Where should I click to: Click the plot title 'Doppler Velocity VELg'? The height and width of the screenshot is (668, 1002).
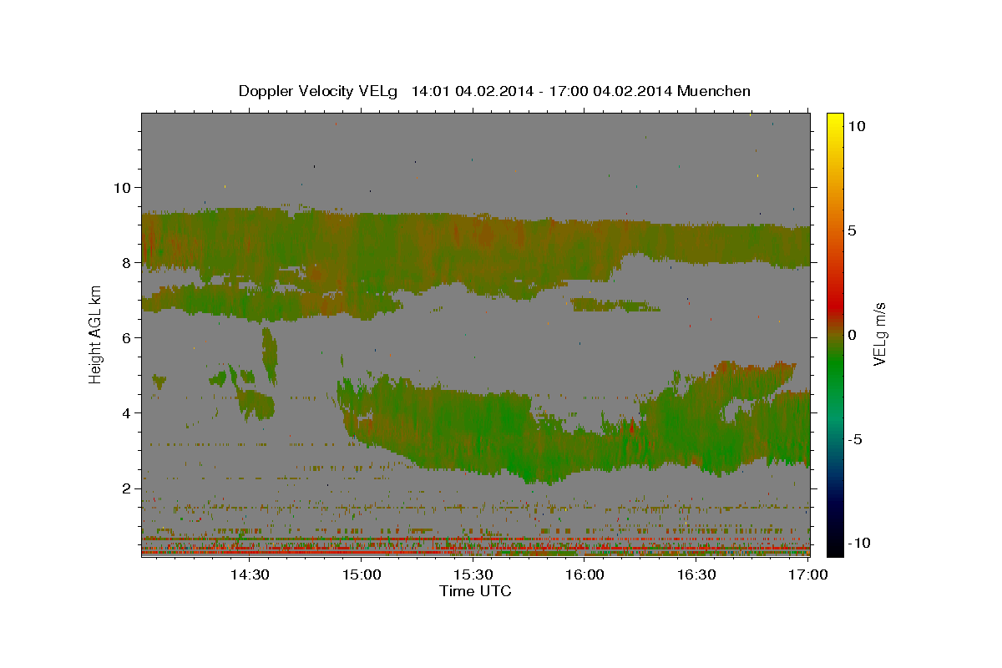coord(318,91)
